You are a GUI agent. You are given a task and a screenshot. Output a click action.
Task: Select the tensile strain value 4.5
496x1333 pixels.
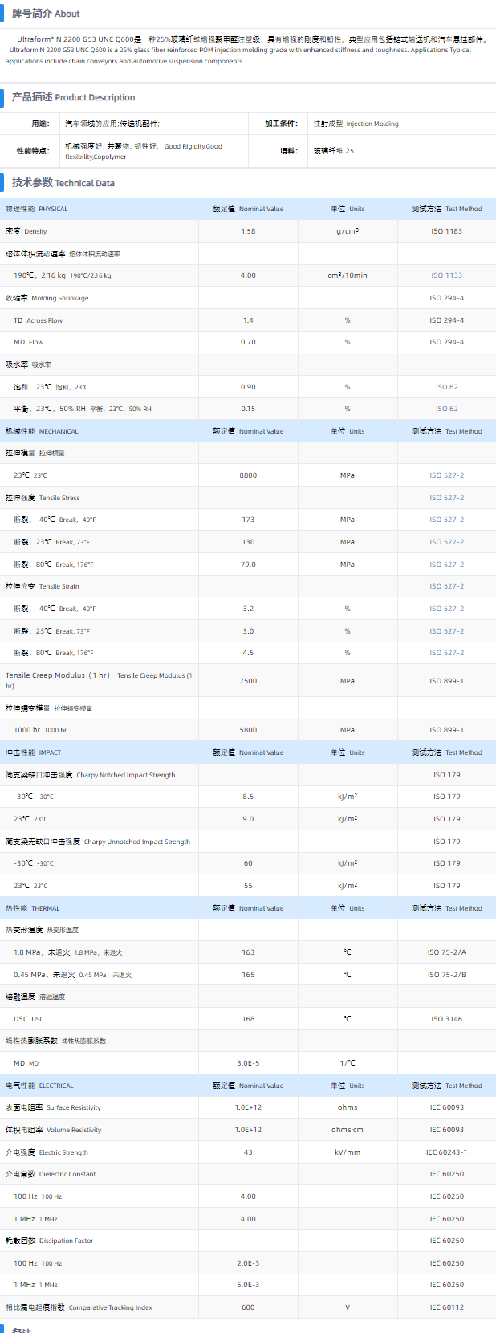click(248, 653)
